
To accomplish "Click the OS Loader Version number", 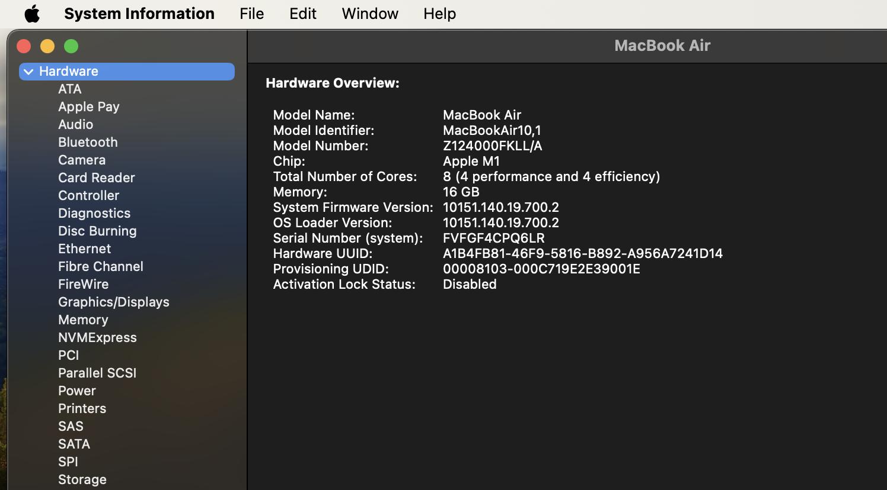I will click(x=501, y=223).
